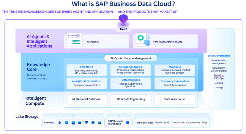246x134 pixels.
Task: Click the Intelligent Compute heading
Action: (36, 101)
